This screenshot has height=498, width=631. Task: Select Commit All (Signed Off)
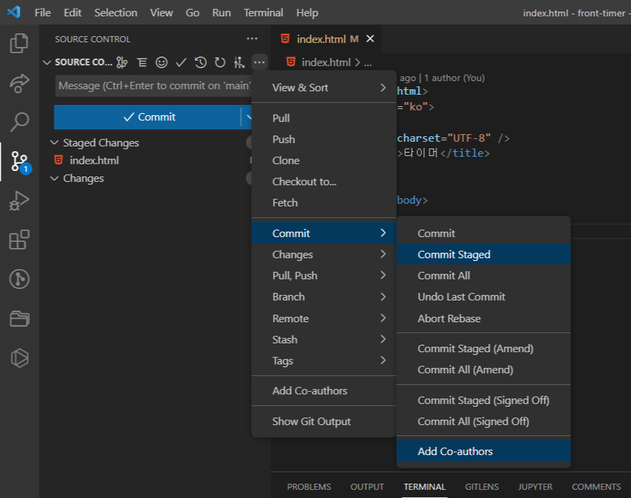pyautogui.click(x=483, y=422)
